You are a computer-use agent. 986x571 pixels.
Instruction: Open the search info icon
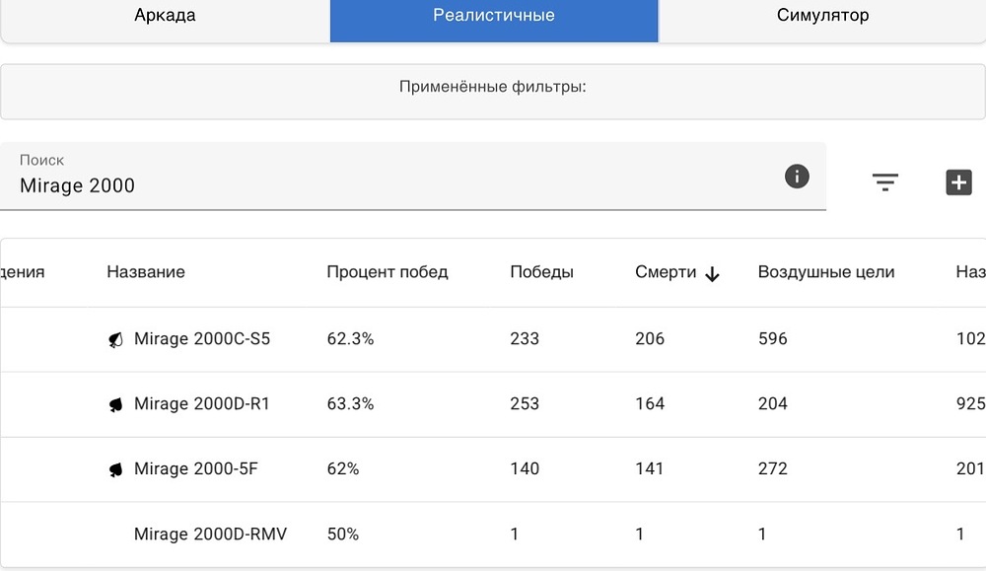797,177
